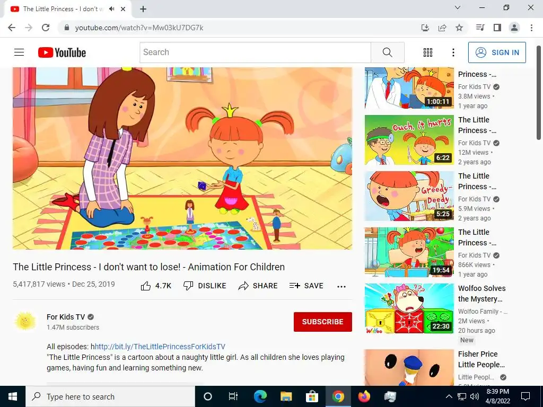
Task: Mute the tab via speaker icon
Action: tap(111, 9)
